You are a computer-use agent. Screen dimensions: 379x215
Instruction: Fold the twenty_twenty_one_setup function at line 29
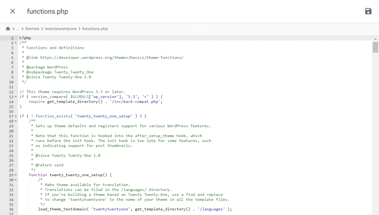tap(16, 175)
